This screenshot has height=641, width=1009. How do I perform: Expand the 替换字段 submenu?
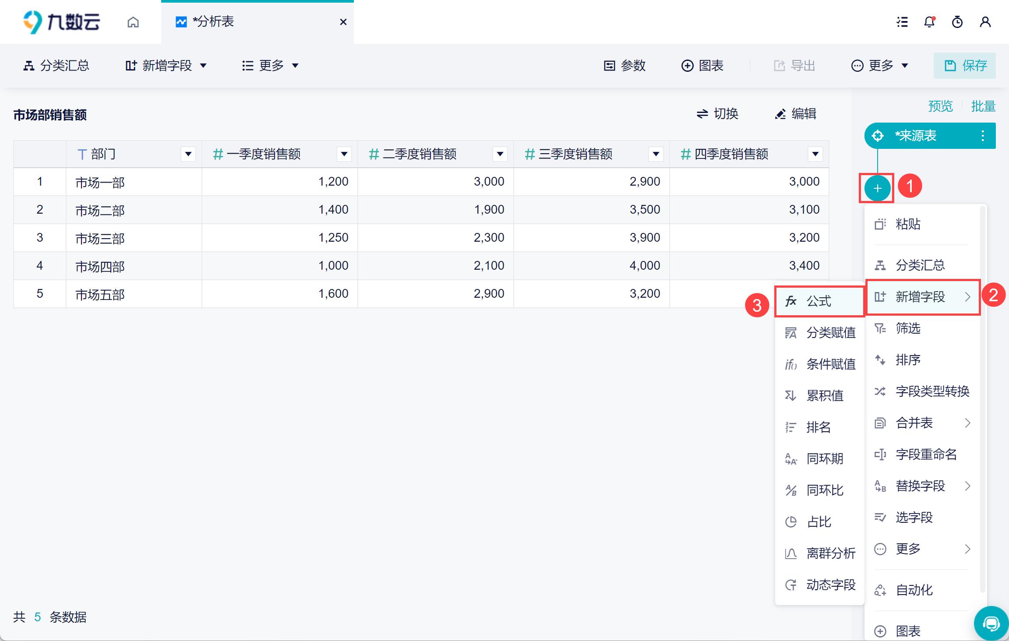922,486
